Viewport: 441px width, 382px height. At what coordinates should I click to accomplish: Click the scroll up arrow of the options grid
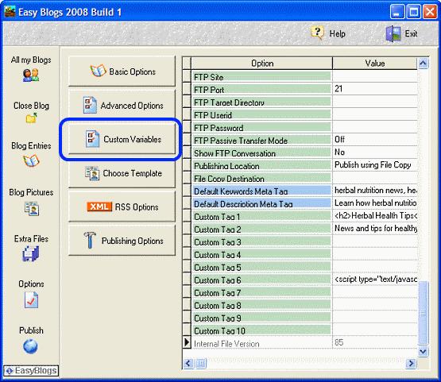click(423, 64)
